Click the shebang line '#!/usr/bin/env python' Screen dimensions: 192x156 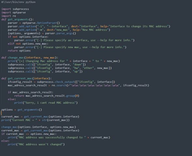tap(18, 2)
